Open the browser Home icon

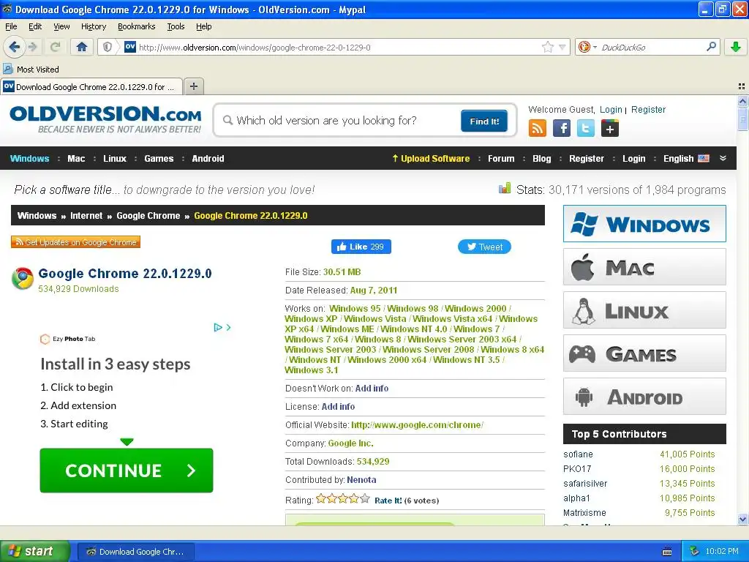pyautogui.click(x=82, y=47)
